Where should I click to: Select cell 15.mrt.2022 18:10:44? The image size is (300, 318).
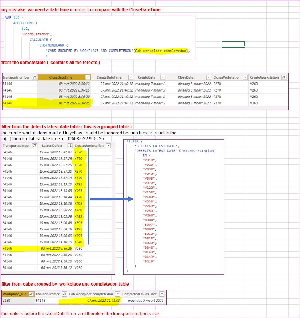55,197
